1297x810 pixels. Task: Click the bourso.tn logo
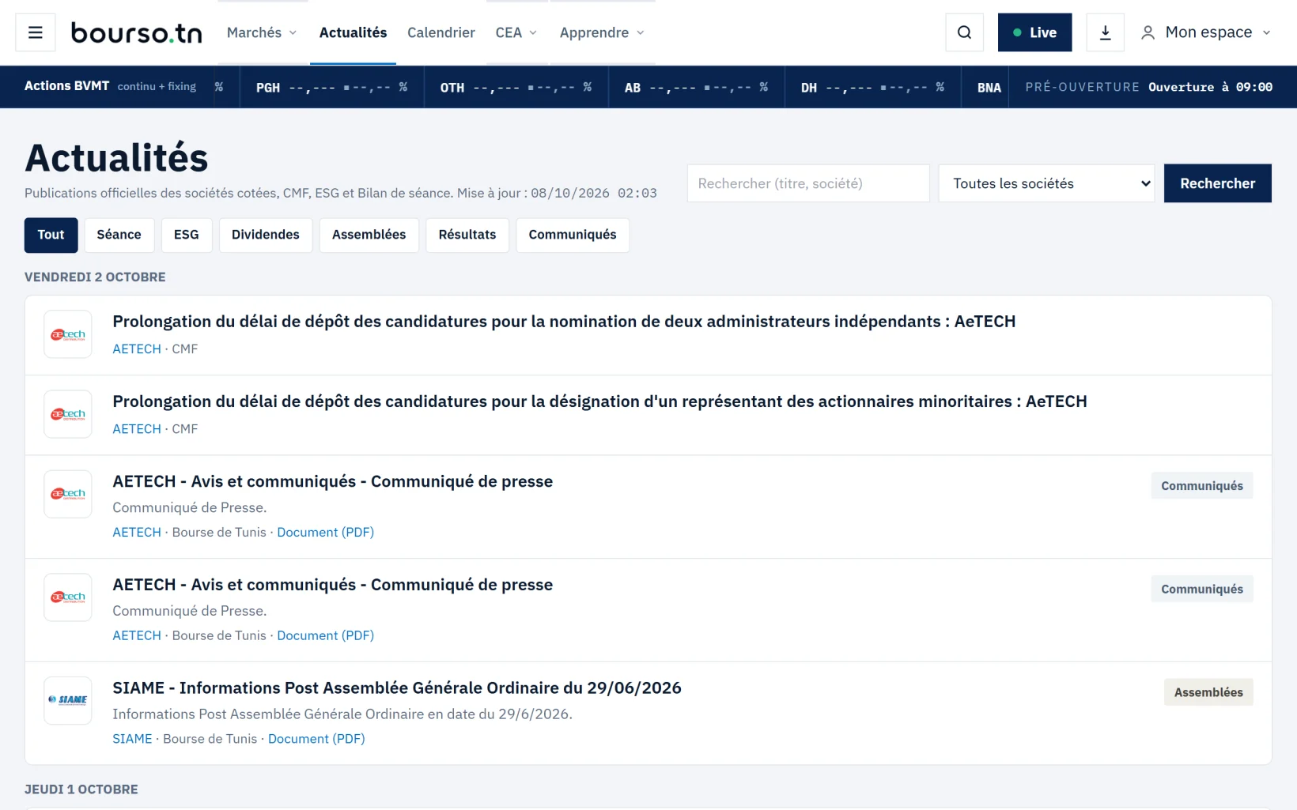click(x=136, y=32)
